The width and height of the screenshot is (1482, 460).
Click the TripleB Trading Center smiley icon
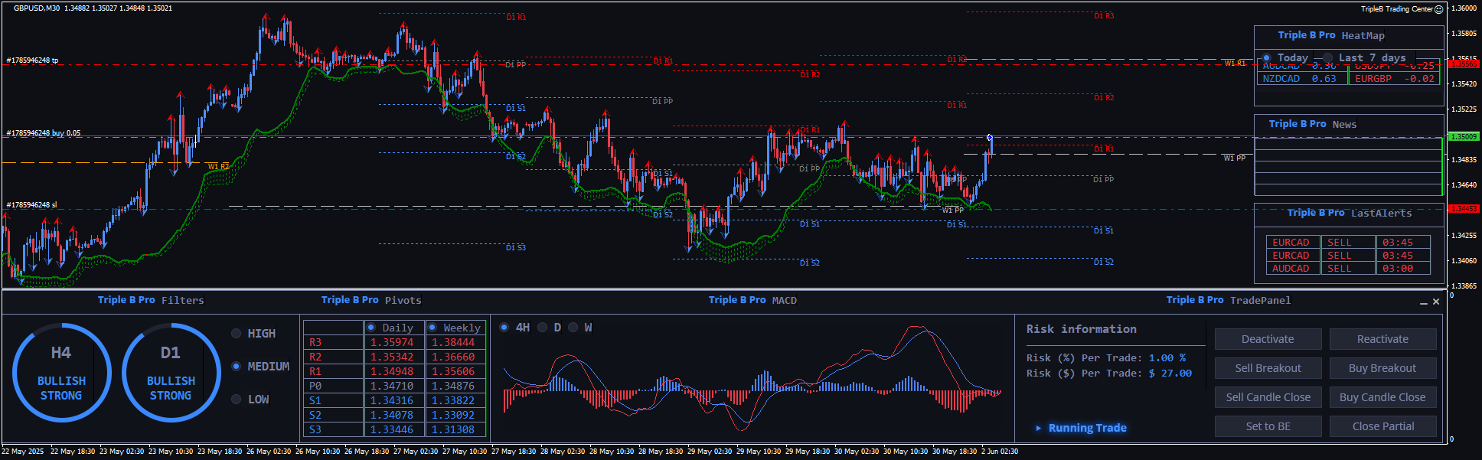[1438, 9]
